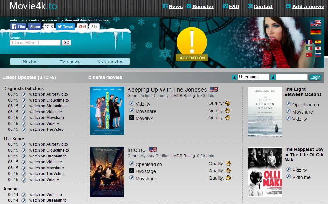Select the English flag language icon
This screenshot has width=328, height=204.
[x=316, y=23]
